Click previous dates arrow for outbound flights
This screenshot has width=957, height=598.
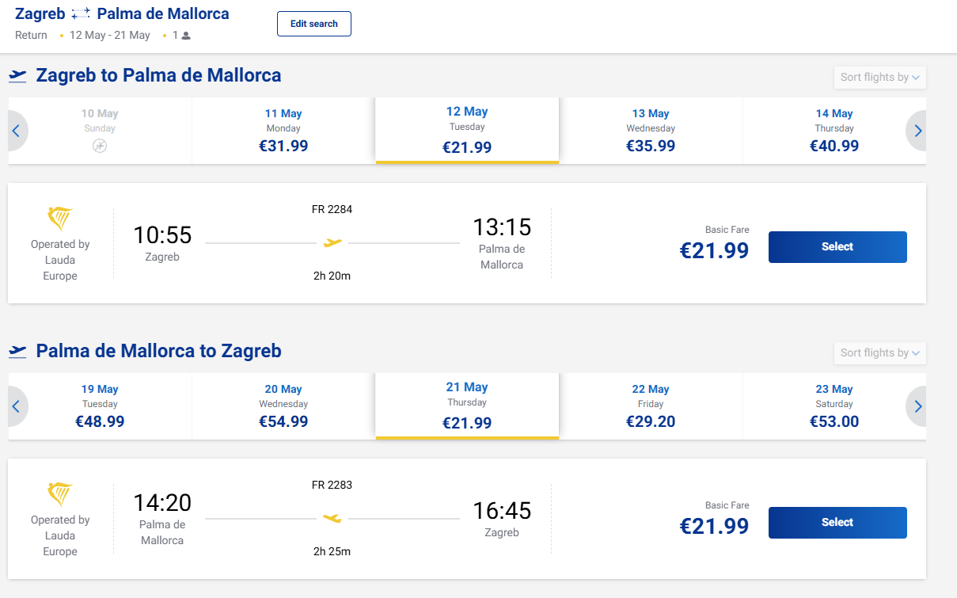tap(16, 131)
